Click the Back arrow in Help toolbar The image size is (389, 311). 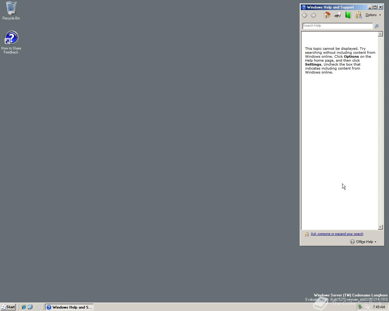(305, 15)
